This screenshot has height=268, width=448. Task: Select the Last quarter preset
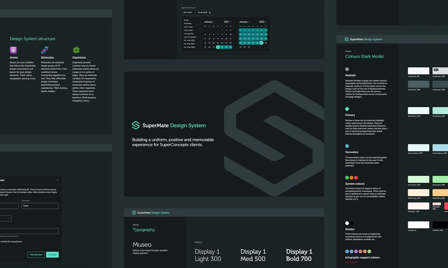point(188,34)
